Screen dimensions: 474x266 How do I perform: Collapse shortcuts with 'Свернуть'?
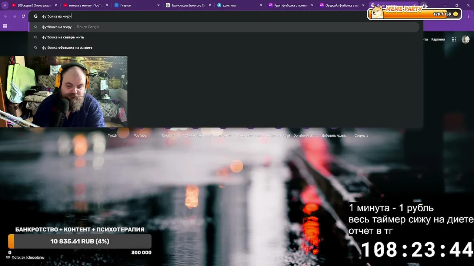(361, 135)
